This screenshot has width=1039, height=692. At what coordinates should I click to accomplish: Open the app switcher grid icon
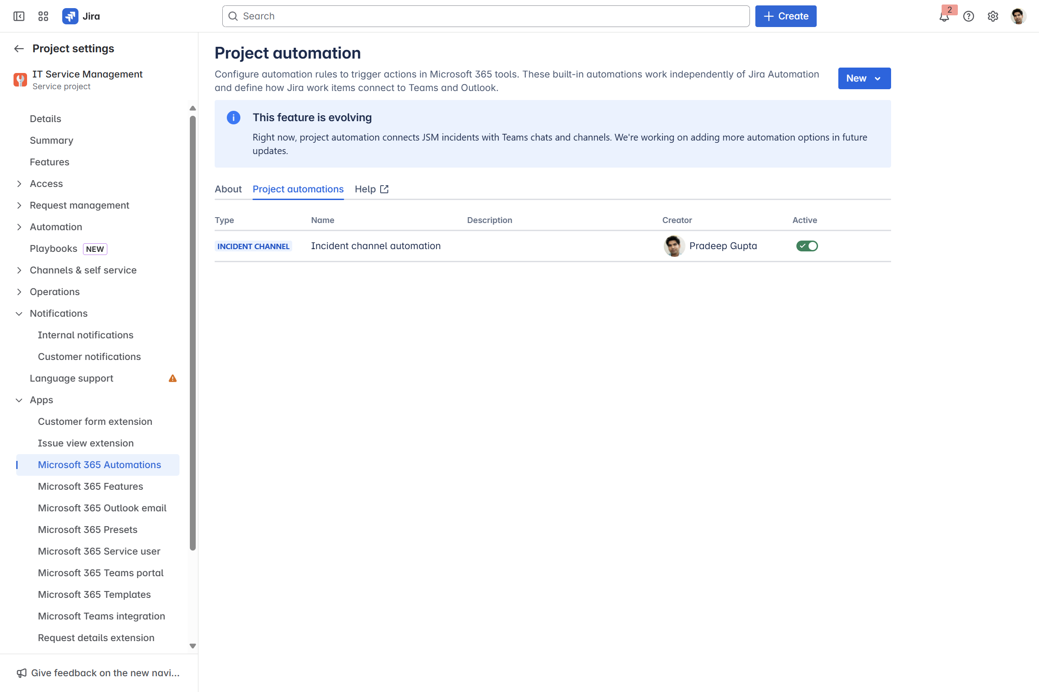click(x=43, y=16)
